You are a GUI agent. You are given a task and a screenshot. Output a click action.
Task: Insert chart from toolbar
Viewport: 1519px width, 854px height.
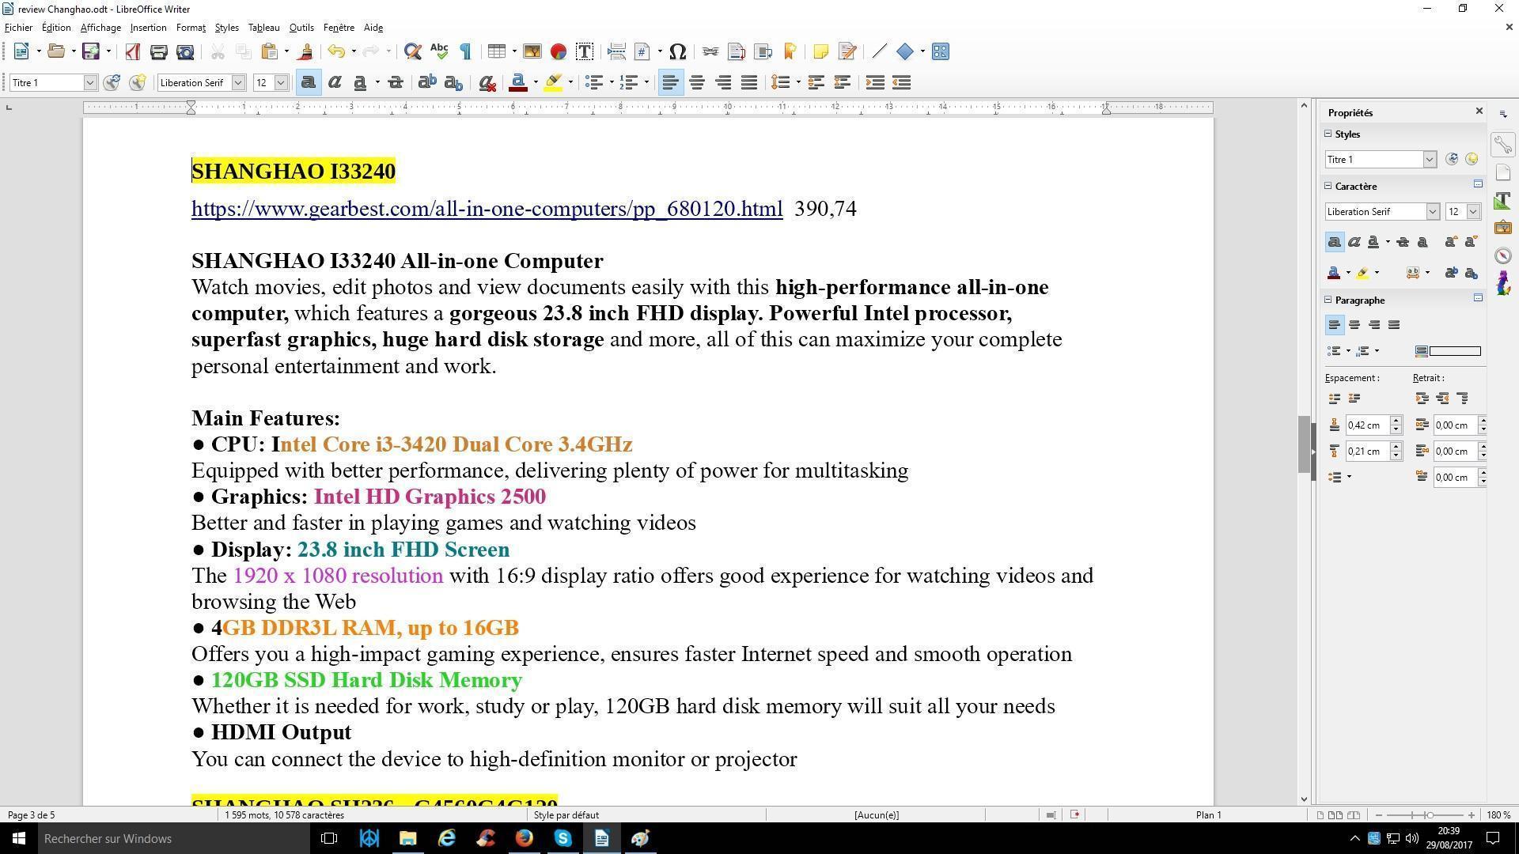559,52
